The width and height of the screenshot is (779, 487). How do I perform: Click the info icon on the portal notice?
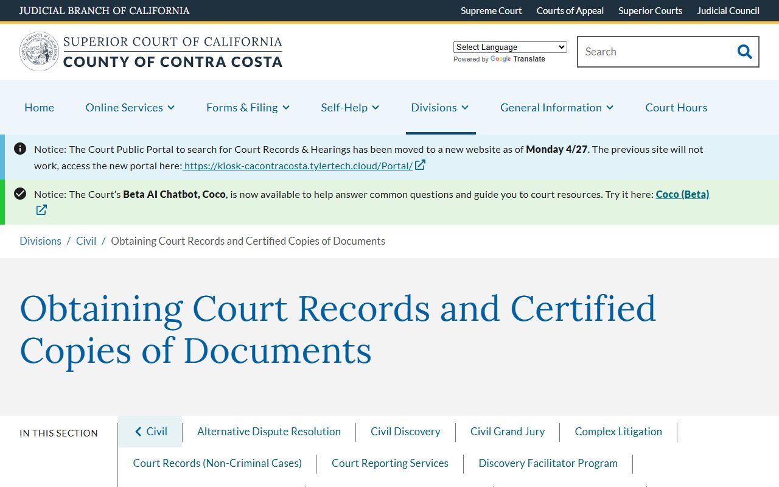click(x=20, y=149)
